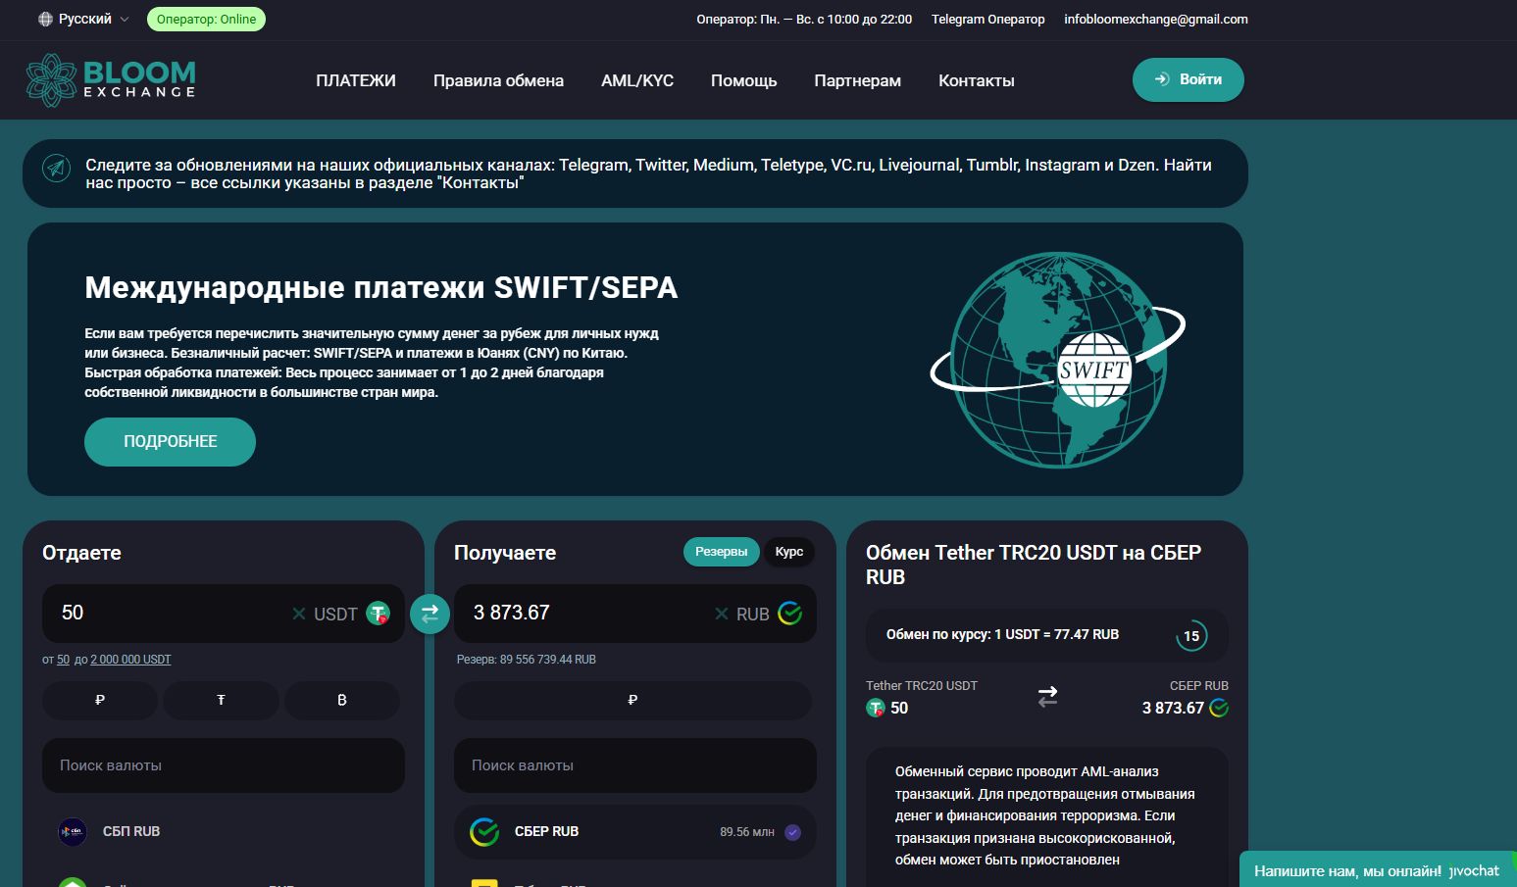Switch to the Курс toggle
This screenshot has height=887, width=1517.
click(x=789, y=552)
